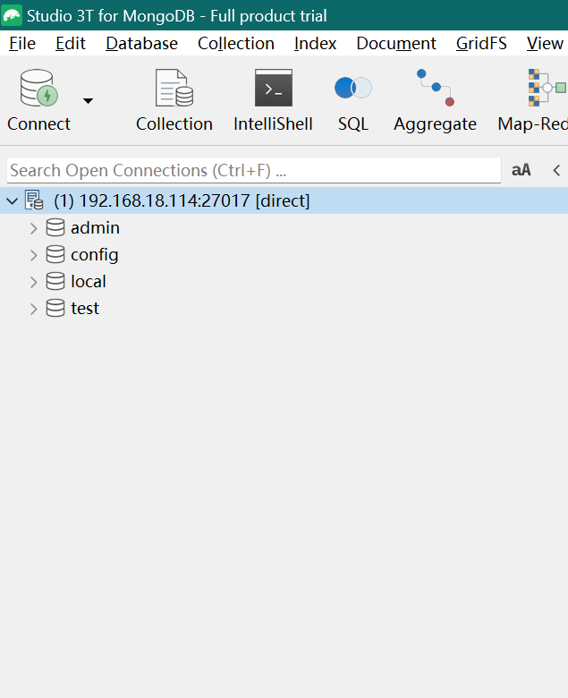568x698 pixels.
Task: Select the config database label
Action: click(x=94, y=255)
